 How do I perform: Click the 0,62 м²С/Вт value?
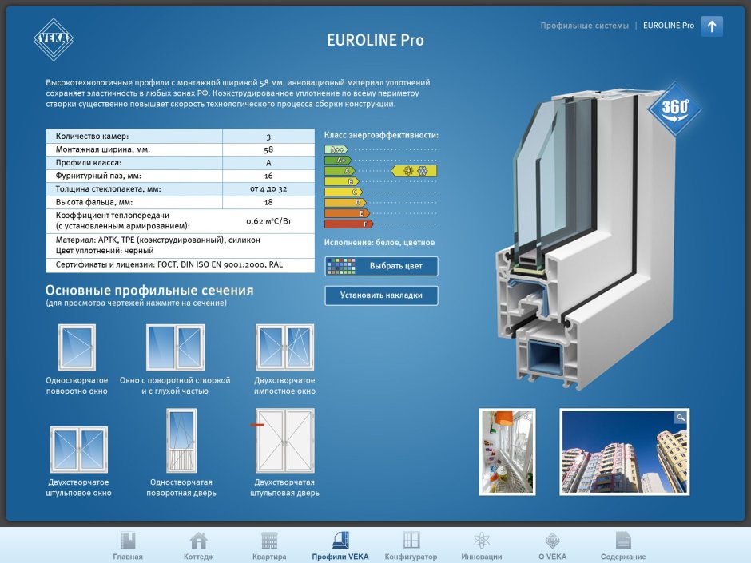[x=268, y=220]
